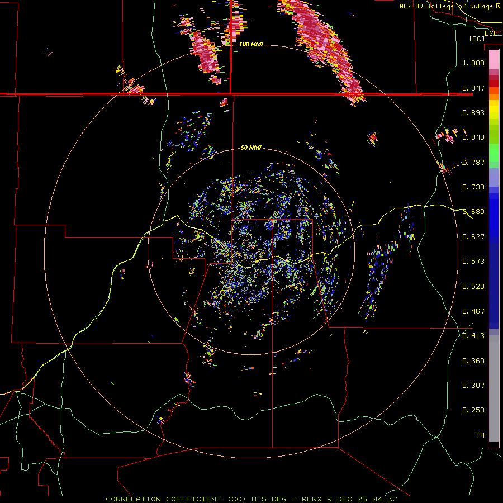Click the 50 NMI range ring label
The width and height of the screenshot is (503, 503).
[x=251, y=148]
